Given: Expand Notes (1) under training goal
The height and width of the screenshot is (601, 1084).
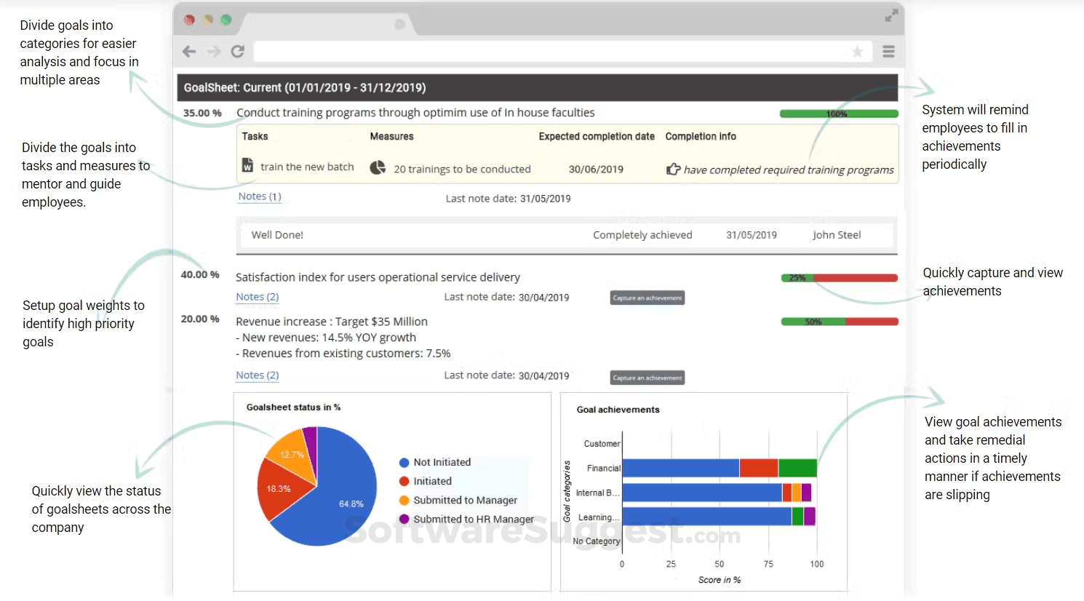Looking at the screenshot, I should point(260,196).
